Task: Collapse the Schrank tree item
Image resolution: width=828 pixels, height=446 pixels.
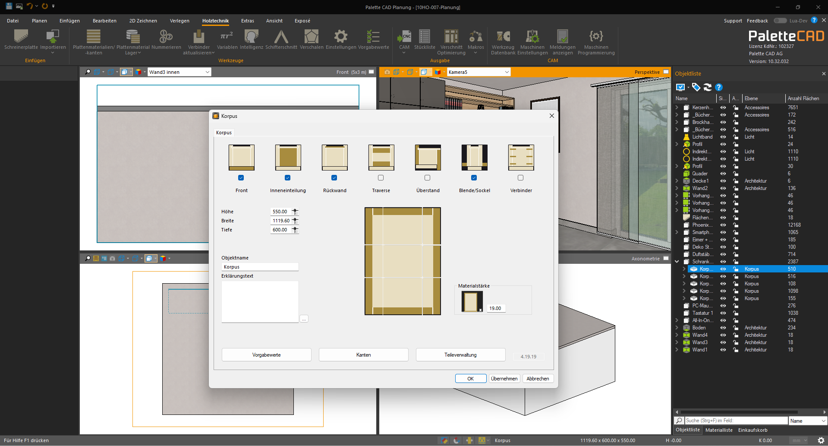Action: [x=677, y=262]
